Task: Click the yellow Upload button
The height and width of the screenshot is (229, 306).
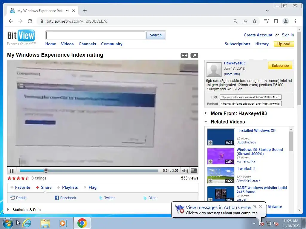Action: tap(284, 44)
